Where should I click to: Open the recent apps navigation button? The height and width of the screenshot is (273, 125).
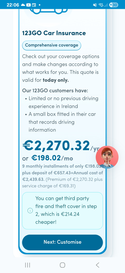28,265
